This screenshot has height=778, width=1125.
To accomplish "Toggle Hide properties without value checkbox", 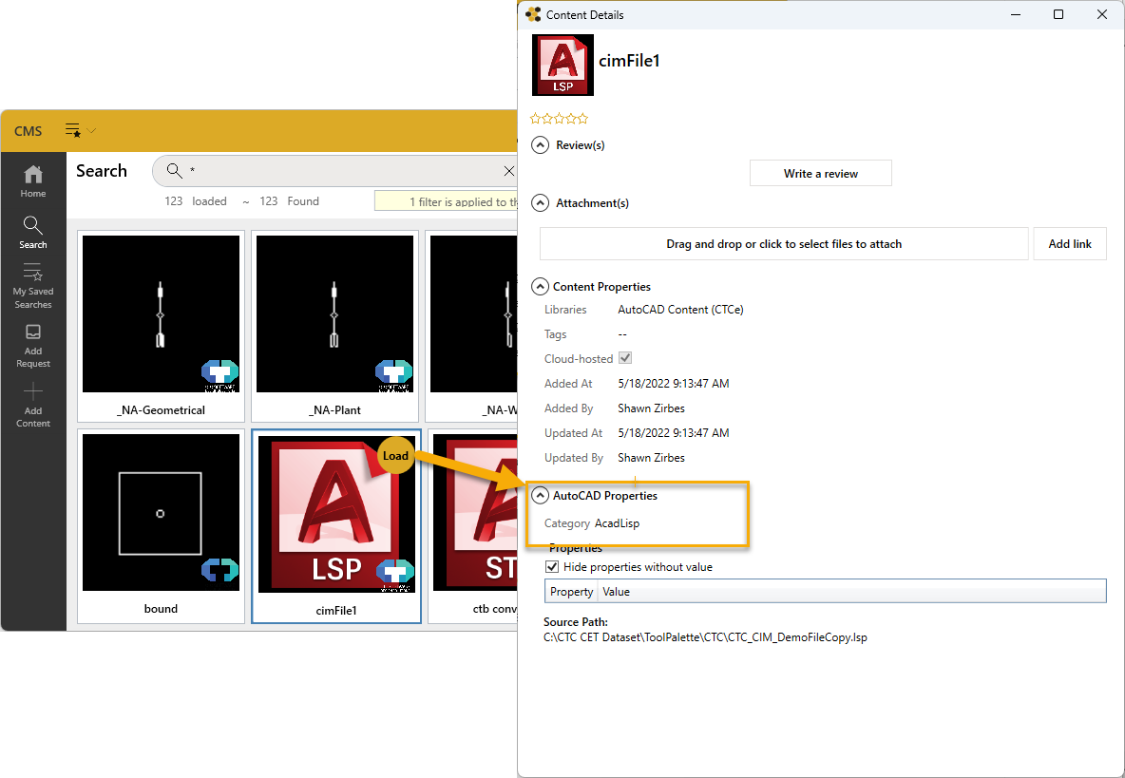I will pyautogui.click(x=552, y=566).
